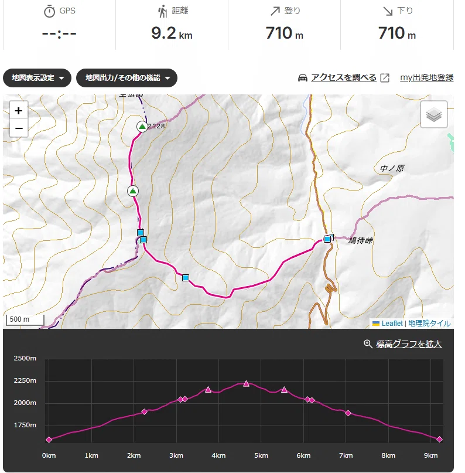Select the 0km start diamond on the elevation graph

tap(49, 440)
